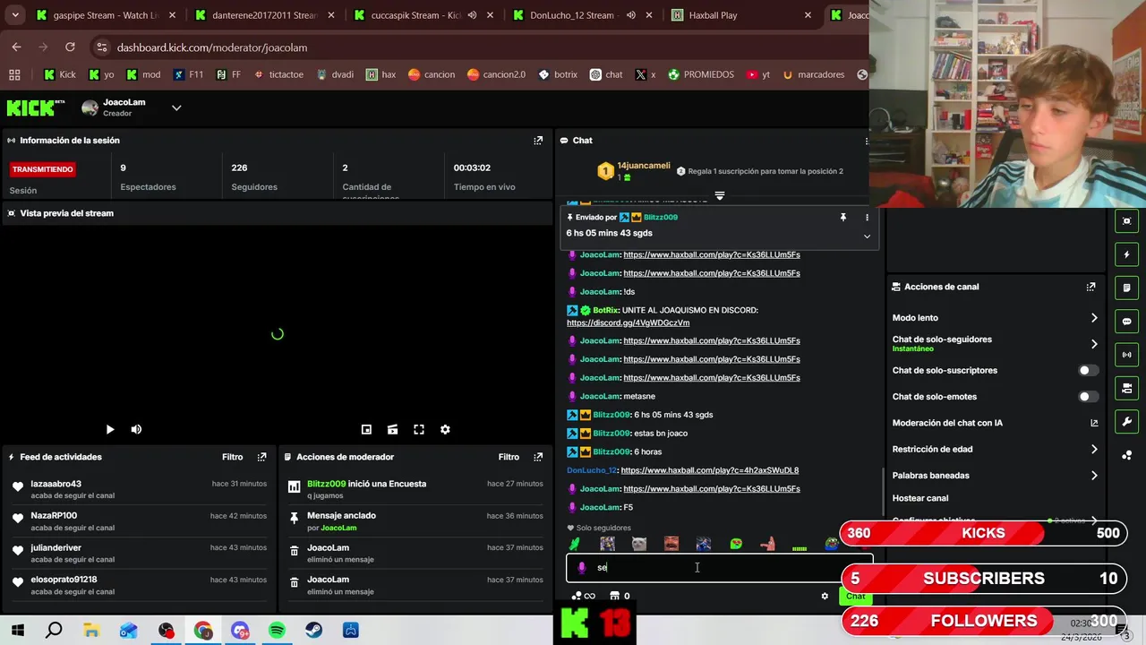Insert the Patrick pointing emote

[x=767, y=544]
